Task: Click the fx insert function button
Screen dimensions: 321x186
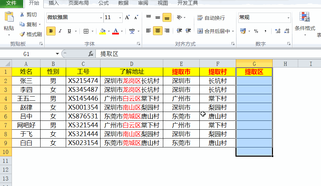Action: (x=91, y=54)
